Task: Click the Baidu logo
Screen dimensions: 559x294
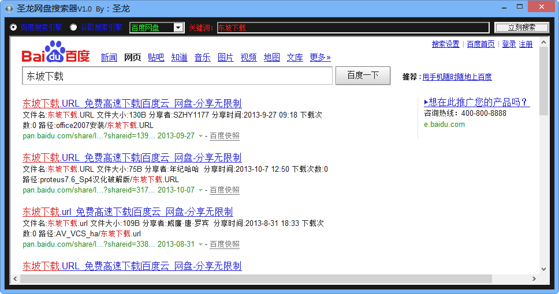Action: pyautogui.click(x=56, y=52)
